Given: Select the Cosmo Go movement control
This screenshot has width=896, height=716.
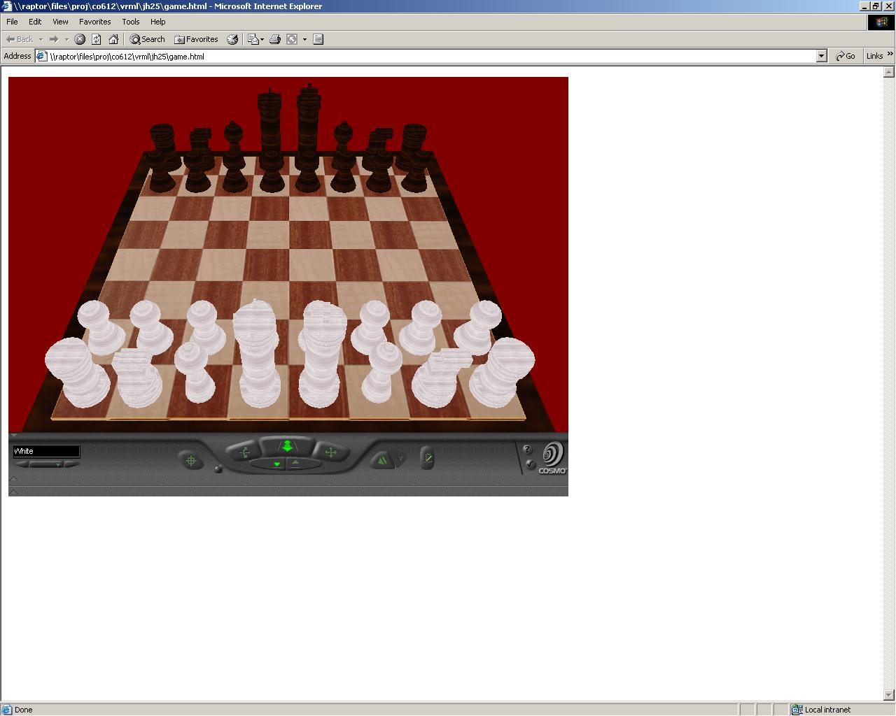Looking at the screenshot, I should 287,445.
